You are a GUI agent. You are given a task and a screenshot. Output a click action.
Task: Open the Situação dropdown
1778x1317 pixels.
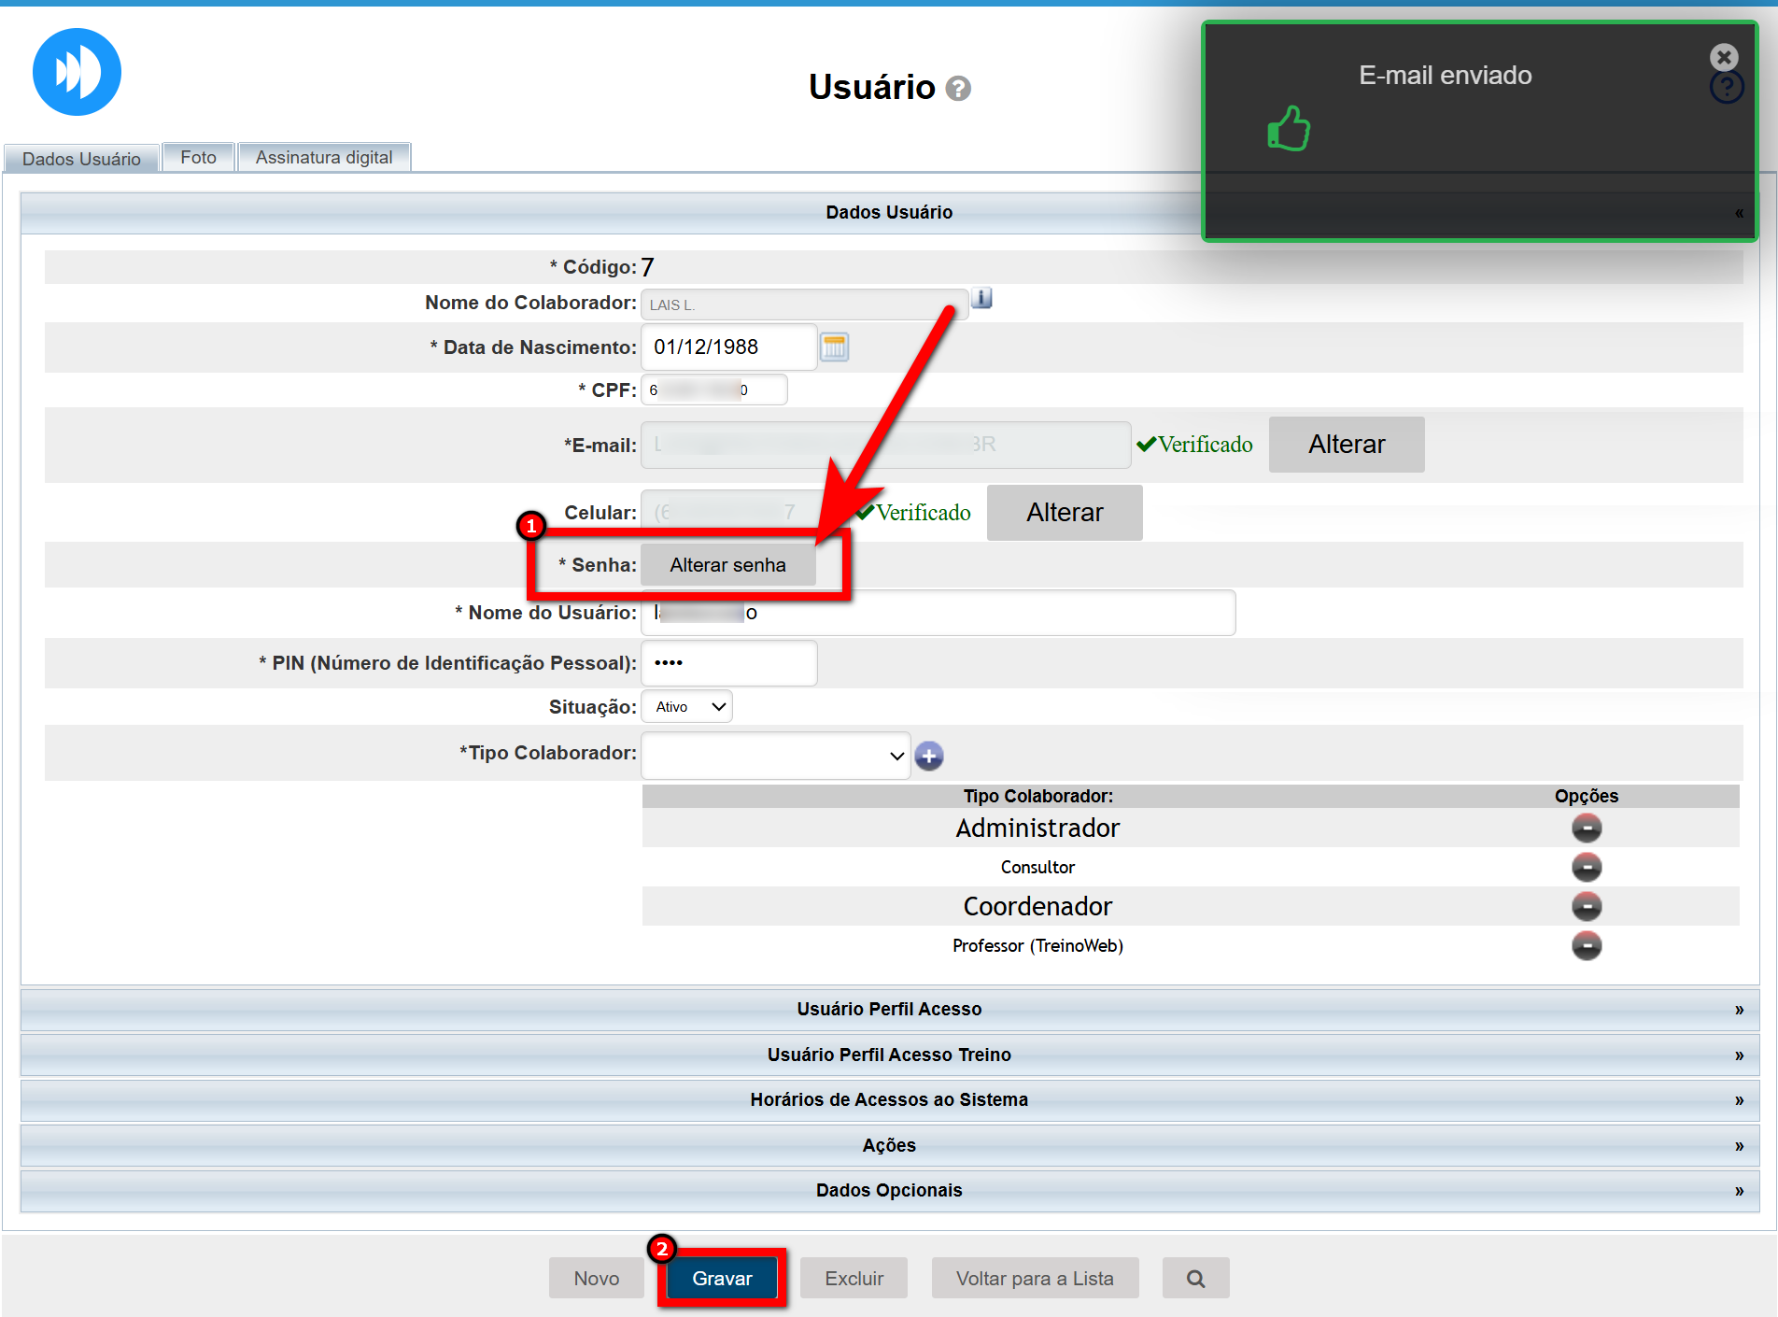[687, 707]
